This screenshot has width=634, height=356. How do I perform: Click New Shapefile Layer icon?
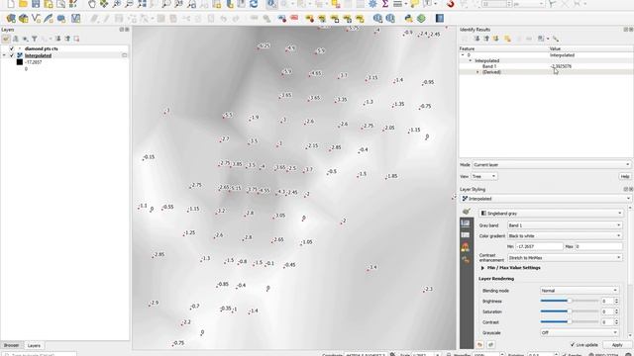coord(36,18)
